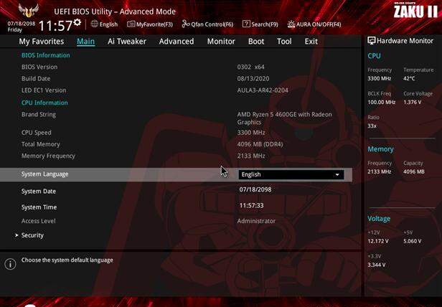Go to the Advanced tab

(x=177, y=42)
